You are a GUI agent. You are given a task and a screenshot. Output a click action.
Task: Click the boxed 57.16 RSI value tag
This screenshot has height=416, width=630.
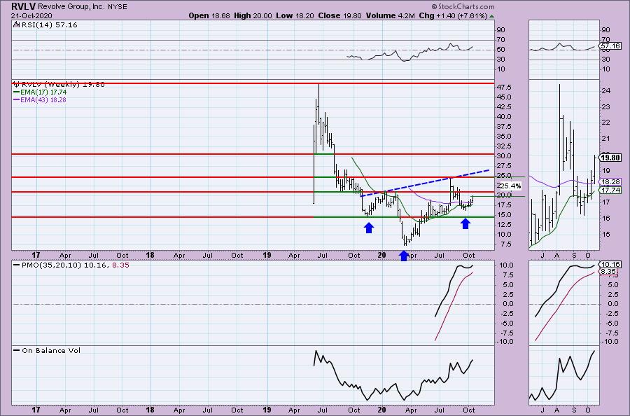[x=610, y=46]
